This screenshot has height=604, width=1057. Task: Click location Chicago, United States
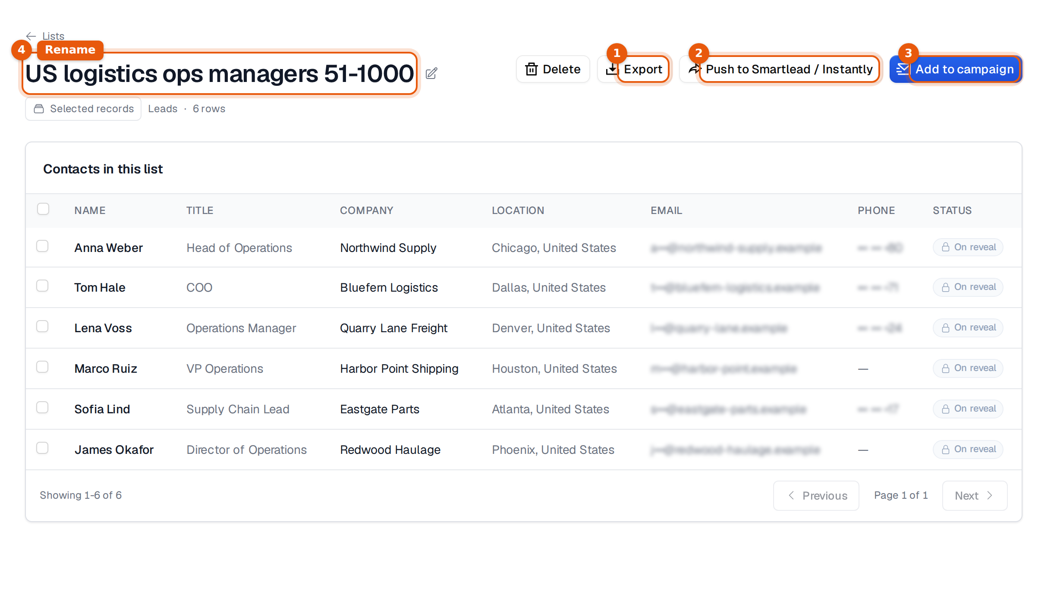(x=554, y=248)
